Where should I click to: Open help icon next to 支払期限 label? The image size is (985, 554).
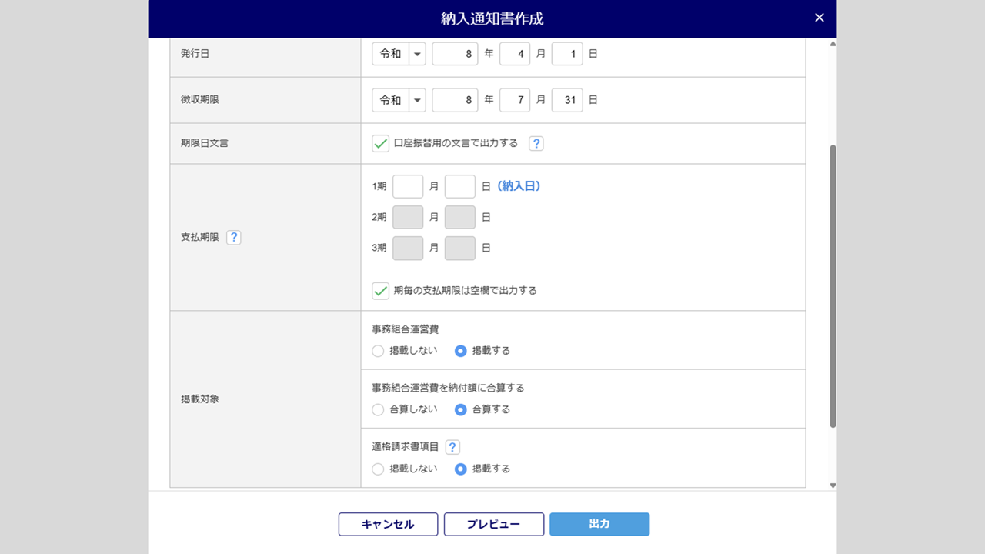(x=234, y=238)
